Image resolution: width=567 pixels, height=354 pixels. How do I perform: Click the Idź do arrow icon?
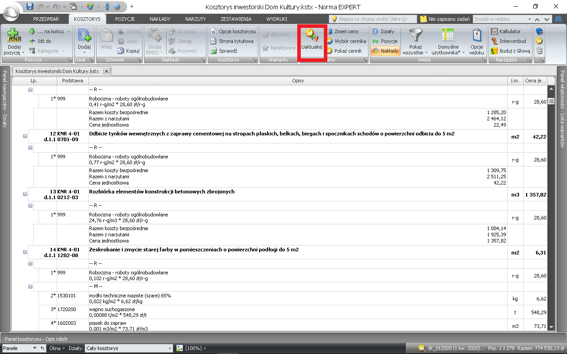coord(32,41)
